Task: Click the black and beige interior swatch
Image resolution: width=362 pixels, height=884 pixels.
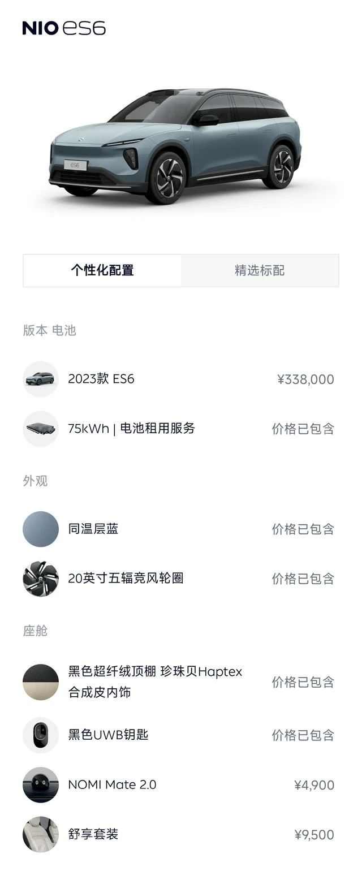Action: click(41, 682)
